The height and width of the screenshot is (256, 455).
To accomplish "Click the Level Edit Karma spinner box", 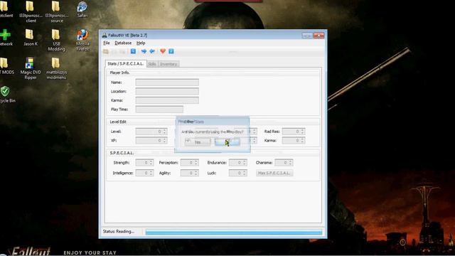I will (294, 141).
